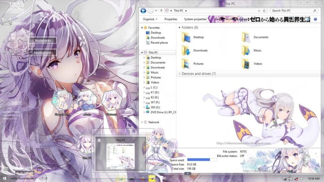
Task: Expand the K1 (D:) drive node
Action: tap(144, 93)
